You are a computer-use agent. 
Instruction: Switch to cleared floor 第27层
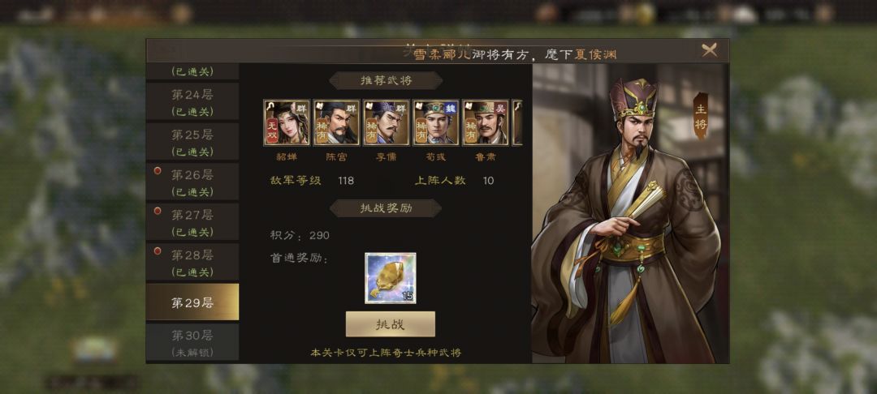192,223
